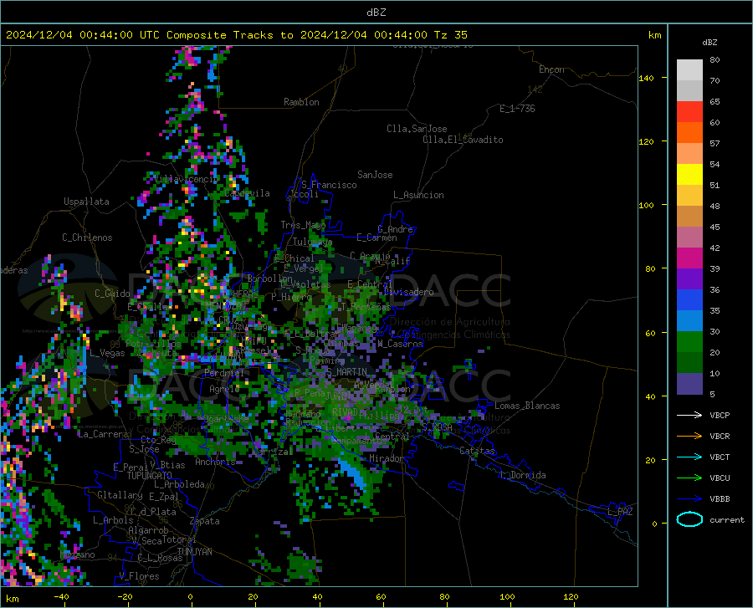Viewport: 753px width, 608px height.
Task: Click the S_MARTIN map label
Action: [346, 372]
